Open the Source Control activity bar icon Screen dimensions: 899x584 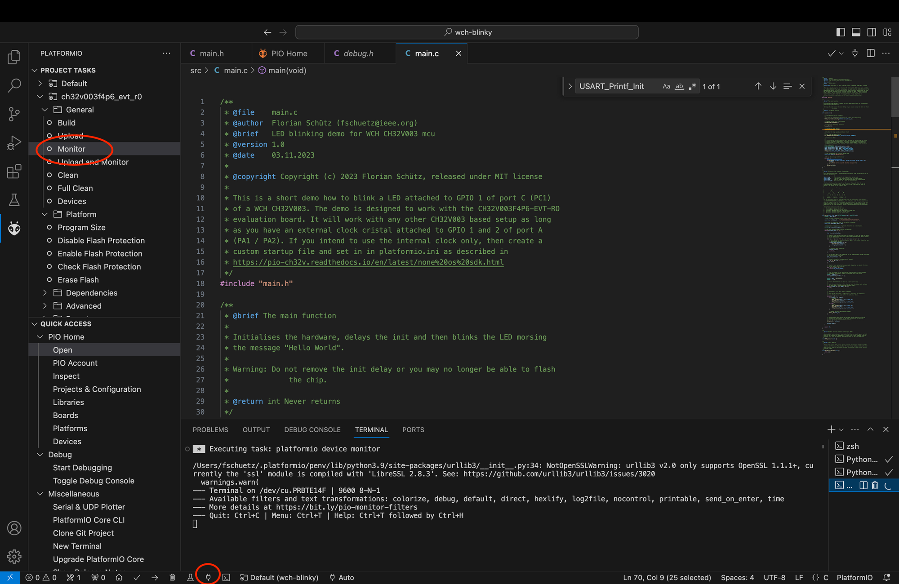(x=14, y=114)
